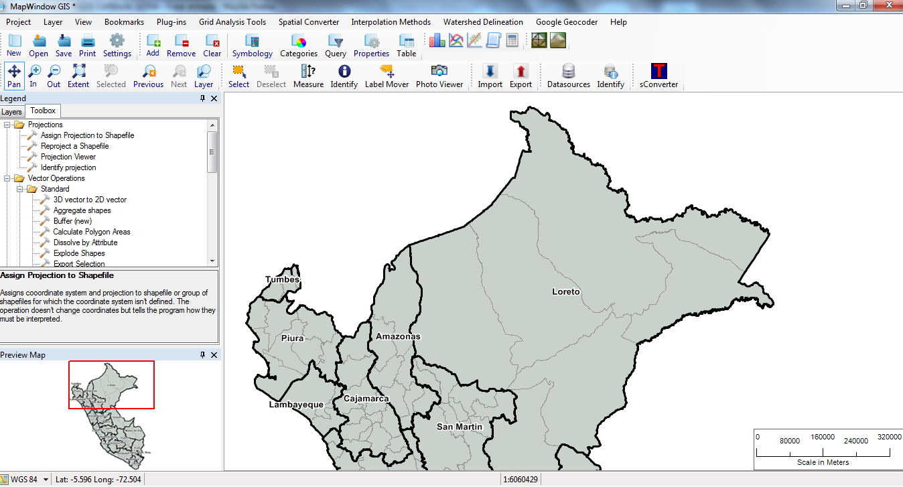Open the Measure tool

[308, 75]
